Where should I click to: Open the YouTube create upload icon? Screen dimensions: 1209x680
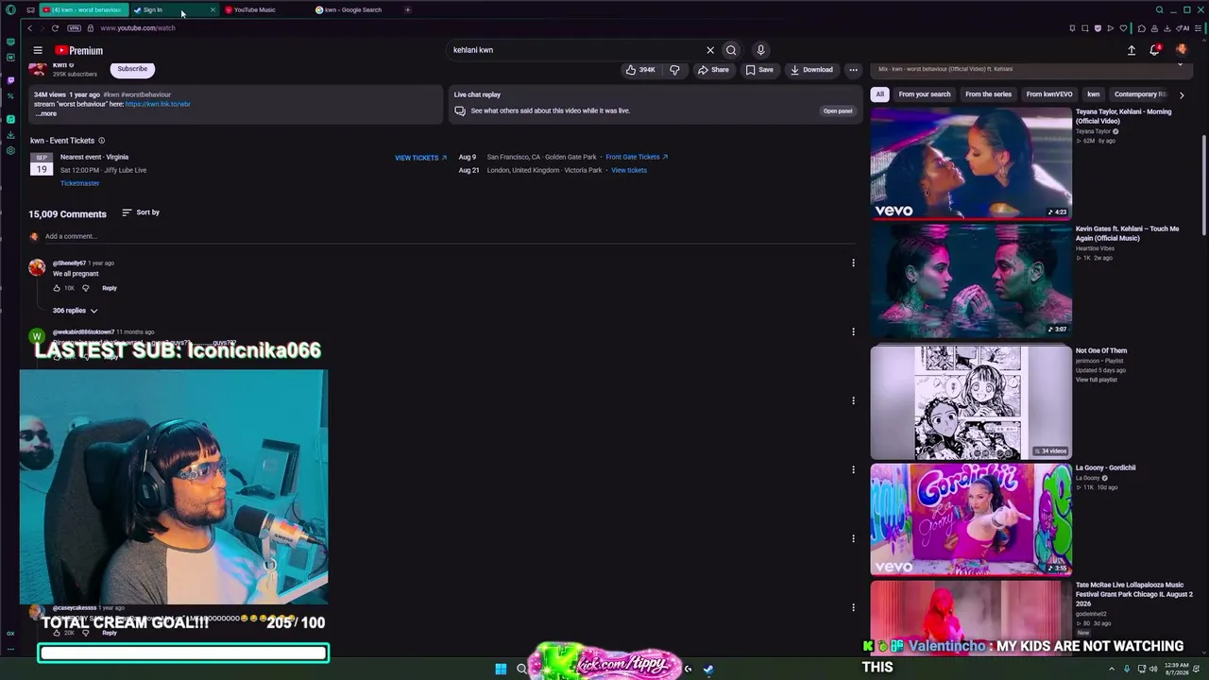click(x=1132, y=50)
